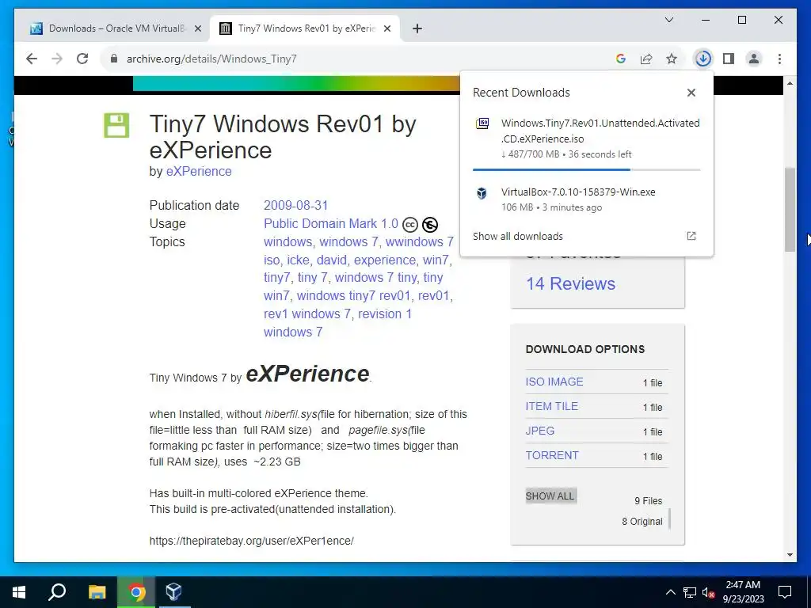Image resolution: width=811 pixels, height=608 pixels.
Task: Show hidden system tray icons
Action: point(670,592)
